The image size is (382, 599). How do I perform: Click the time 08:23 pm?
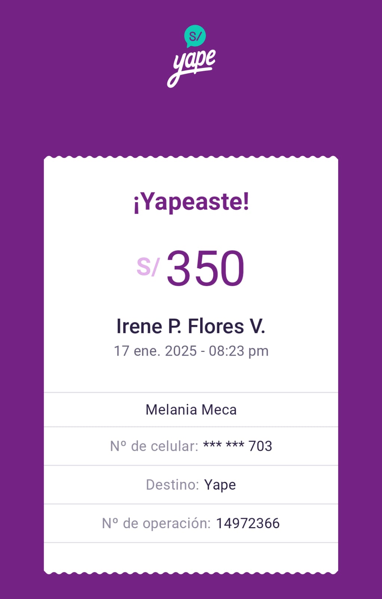(x=239, y=351)
